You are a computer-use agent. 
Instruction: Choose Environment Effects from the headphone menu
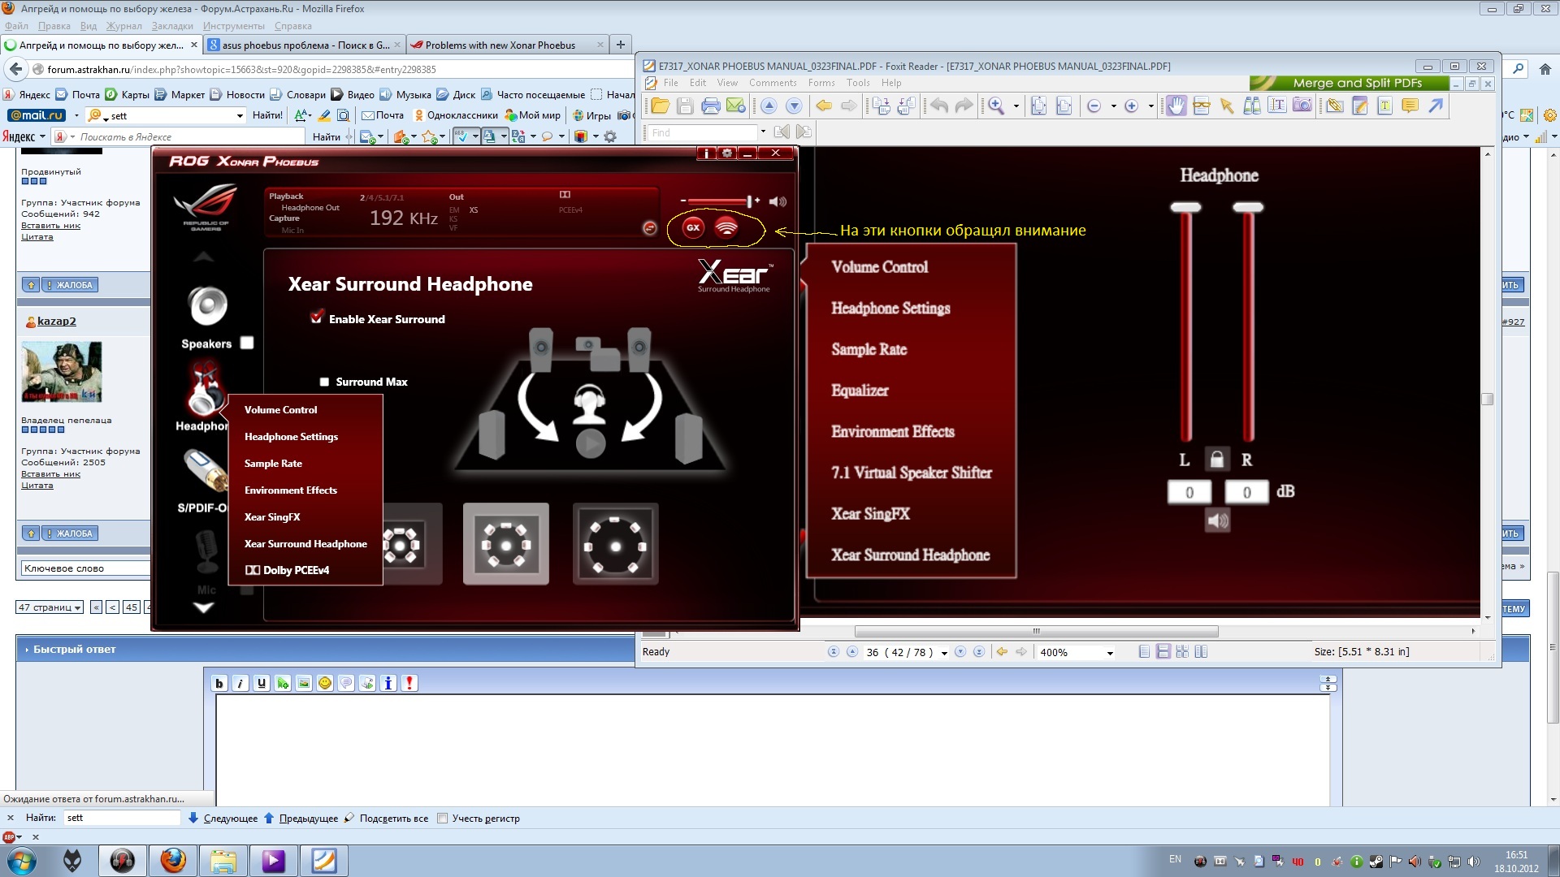coord(290,490)
